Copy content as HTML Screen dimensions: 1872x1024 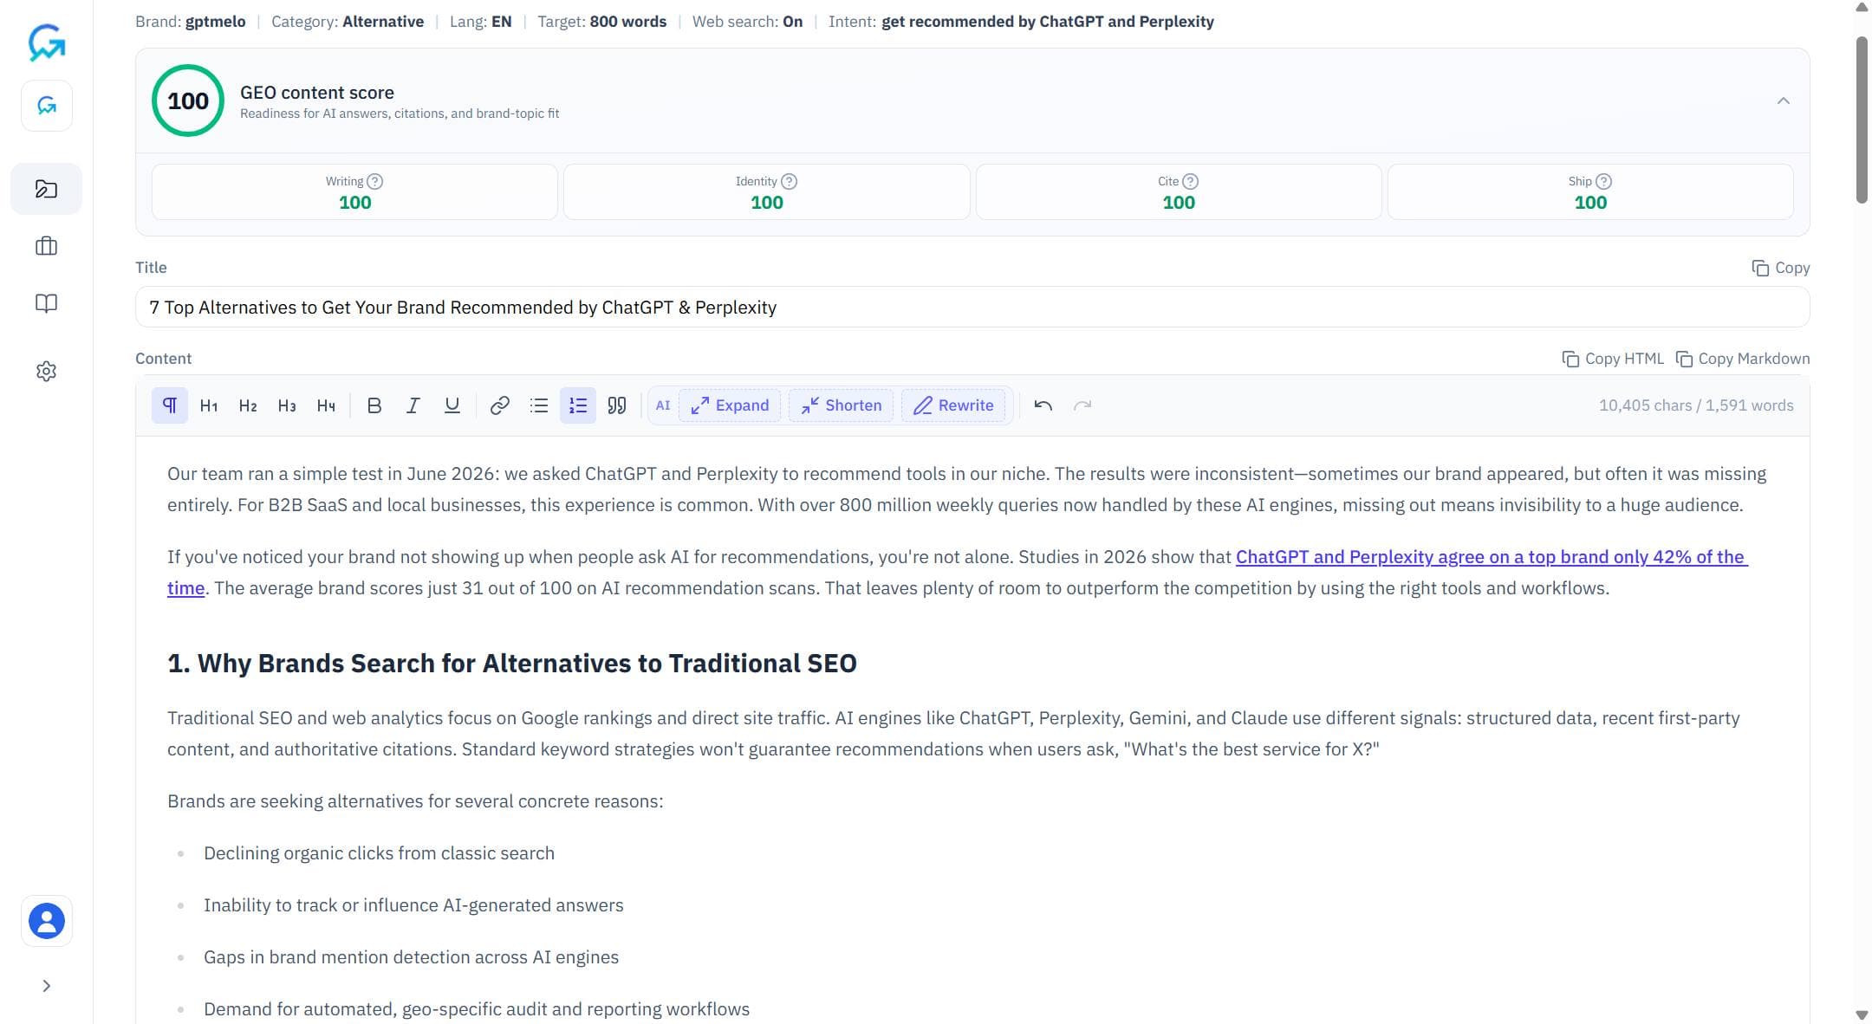click(x=1613, y=359)
